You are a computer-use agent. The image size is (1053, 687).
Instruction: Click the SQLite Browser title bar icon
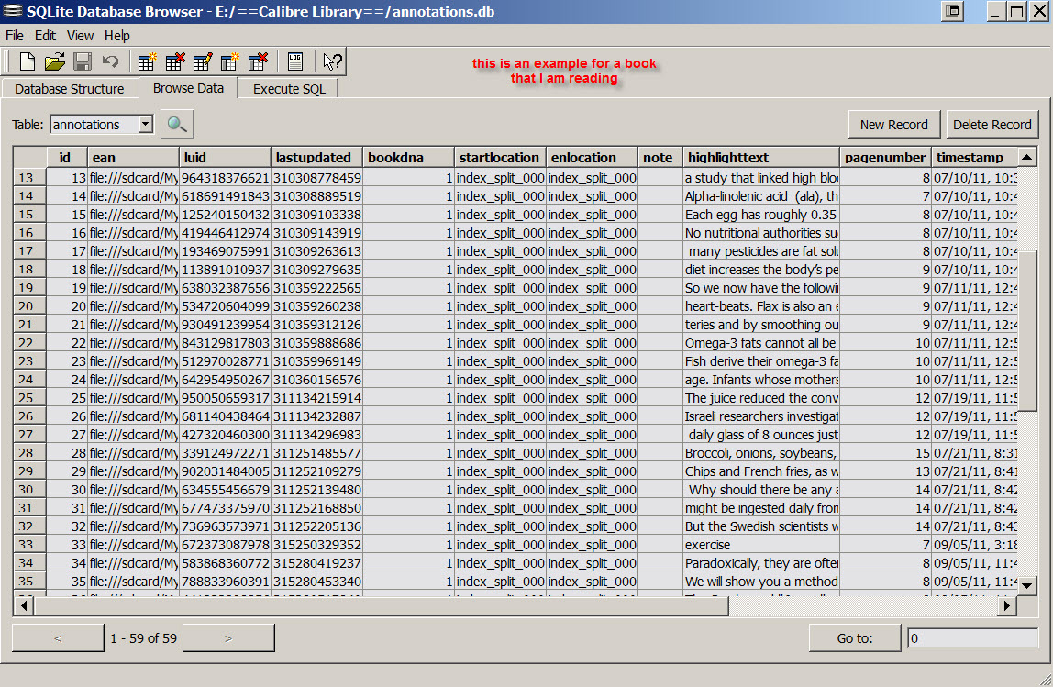pyautogui.click(x=12, y=11)
